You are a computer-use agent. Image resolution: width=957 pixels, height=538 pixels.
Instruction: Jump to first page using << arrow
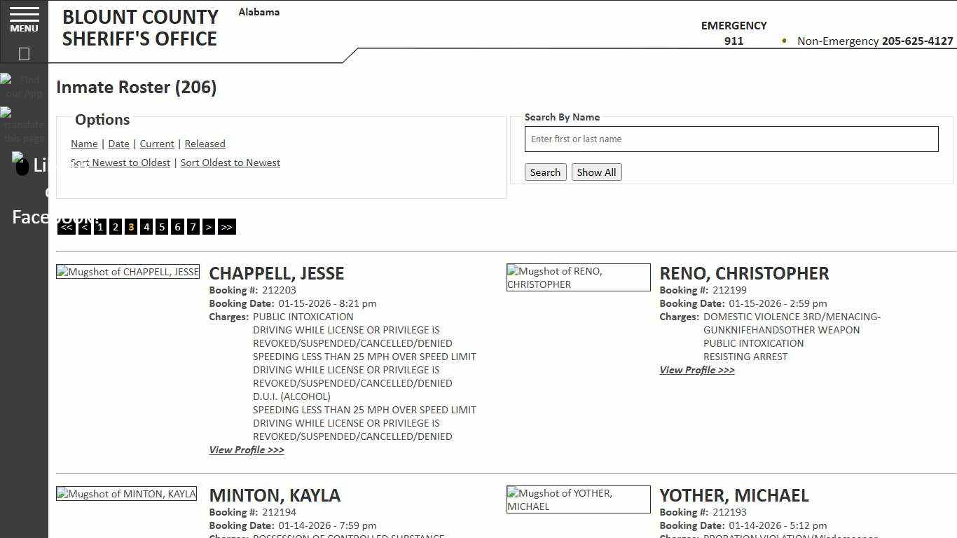[66, 226]
